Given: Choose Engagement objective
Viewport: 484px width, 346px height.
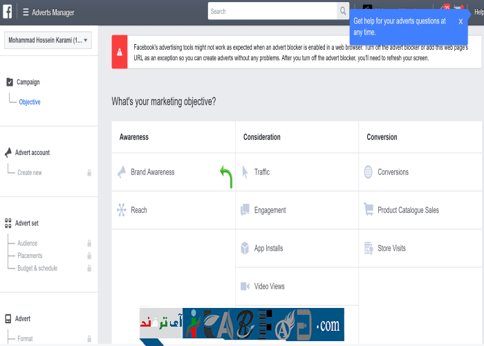Looking at the screenshot, I should [x=297, y=210].
